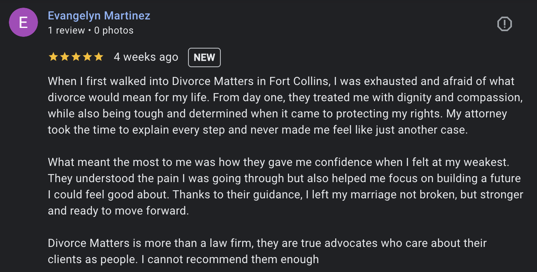Click "I cannot recommend them enough"
537x272 pixels.
[233, 259]
